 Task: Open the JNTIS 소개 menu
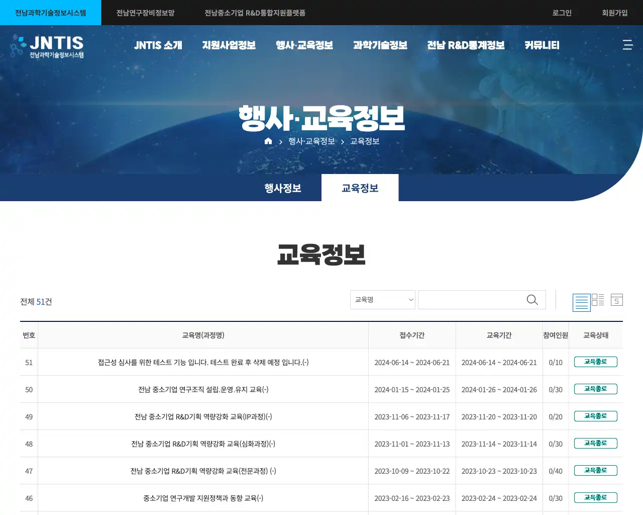point(158,45)
